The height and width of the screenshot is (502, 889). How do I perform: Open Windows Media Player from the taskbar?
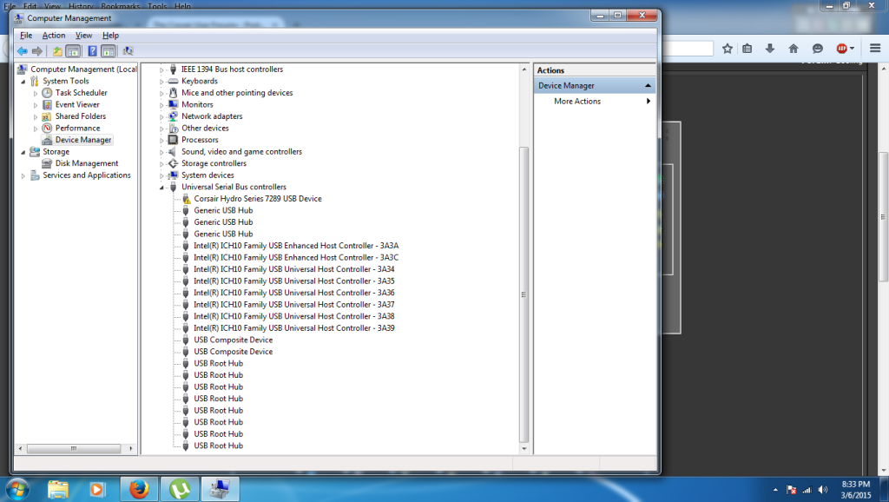click(97, 490)
